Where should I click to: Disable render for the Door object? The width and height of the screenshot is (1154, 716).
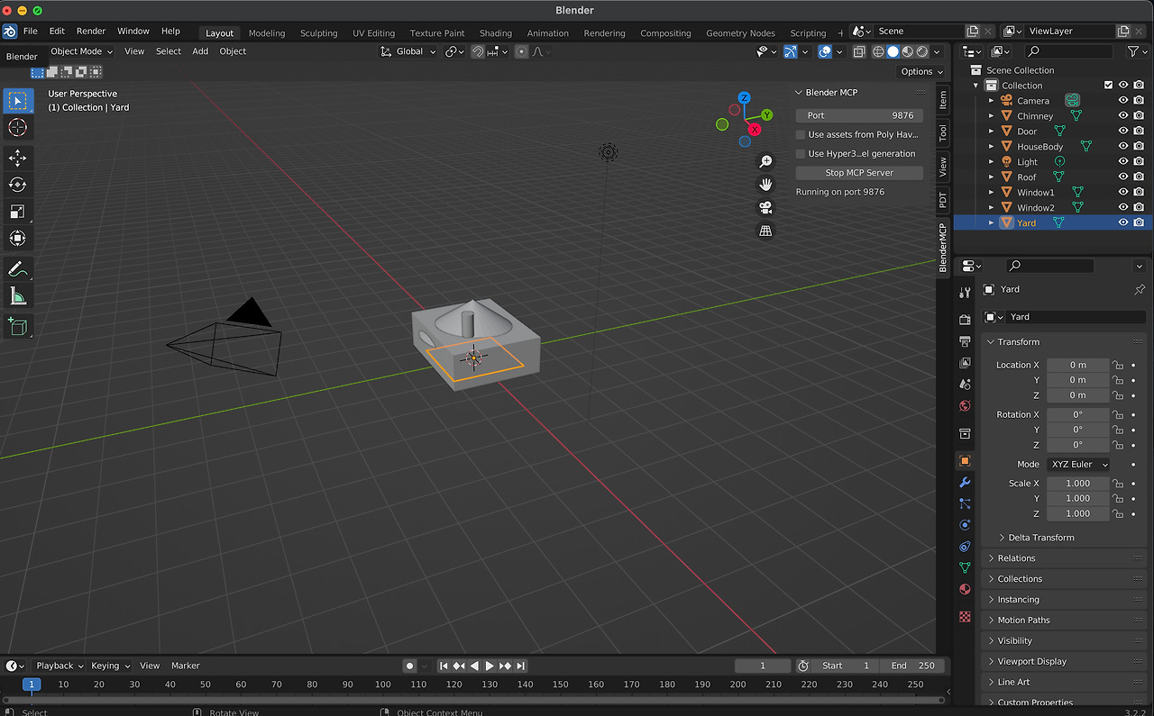tap(1139, 131)
